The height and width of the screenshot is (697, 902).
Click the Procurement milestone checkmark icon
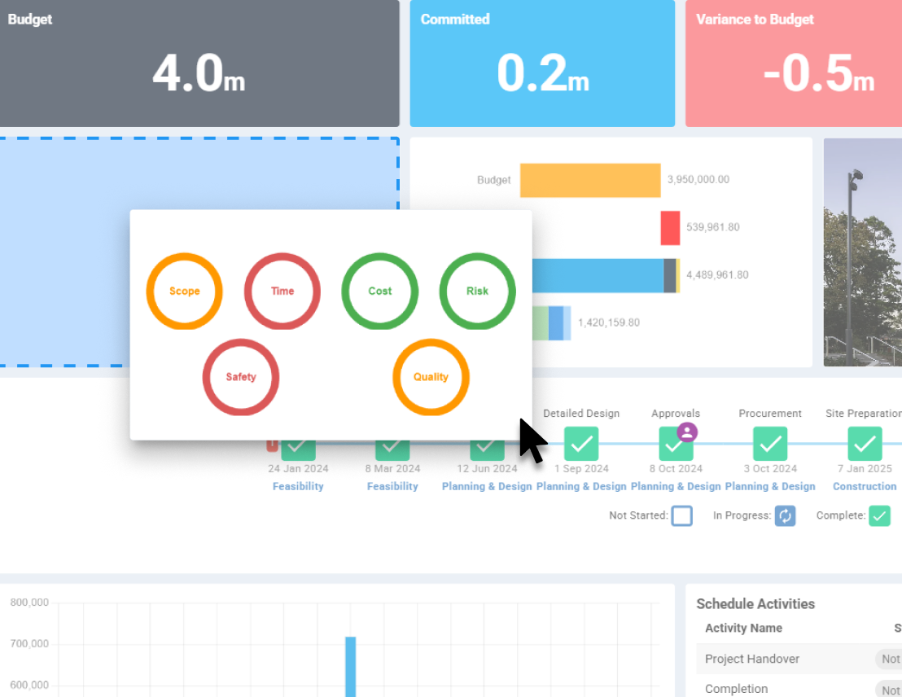770,444
